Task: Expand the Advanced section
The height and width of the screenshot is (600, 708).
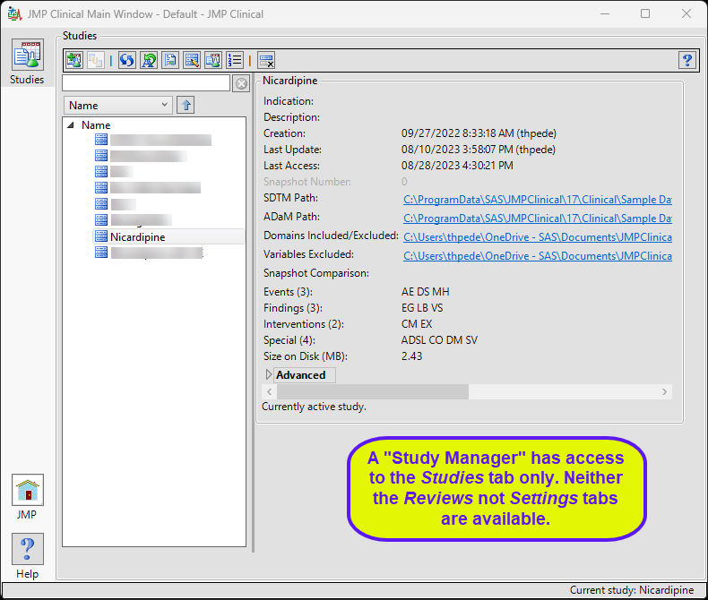Action: click(x=269, y=375)
